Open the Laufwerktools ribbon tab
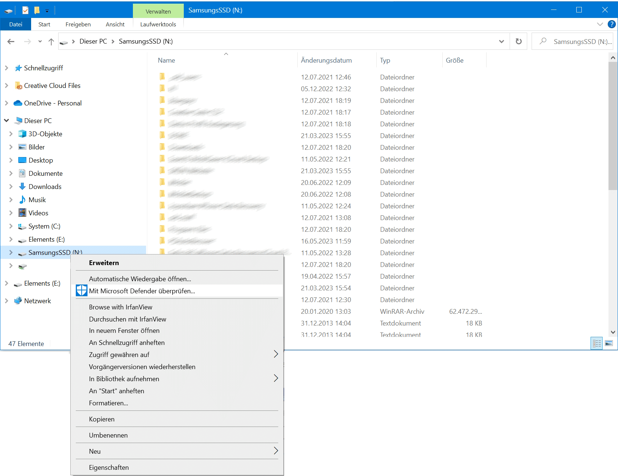618x476 pixels. pyautogui.click(x=158, y=24)
